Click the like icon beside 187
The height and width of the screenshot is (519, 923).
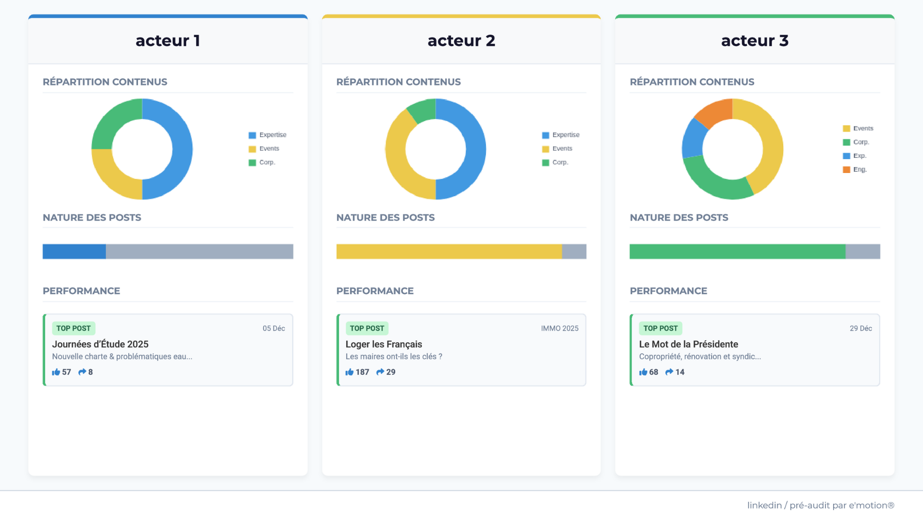[x=349, y=372]
